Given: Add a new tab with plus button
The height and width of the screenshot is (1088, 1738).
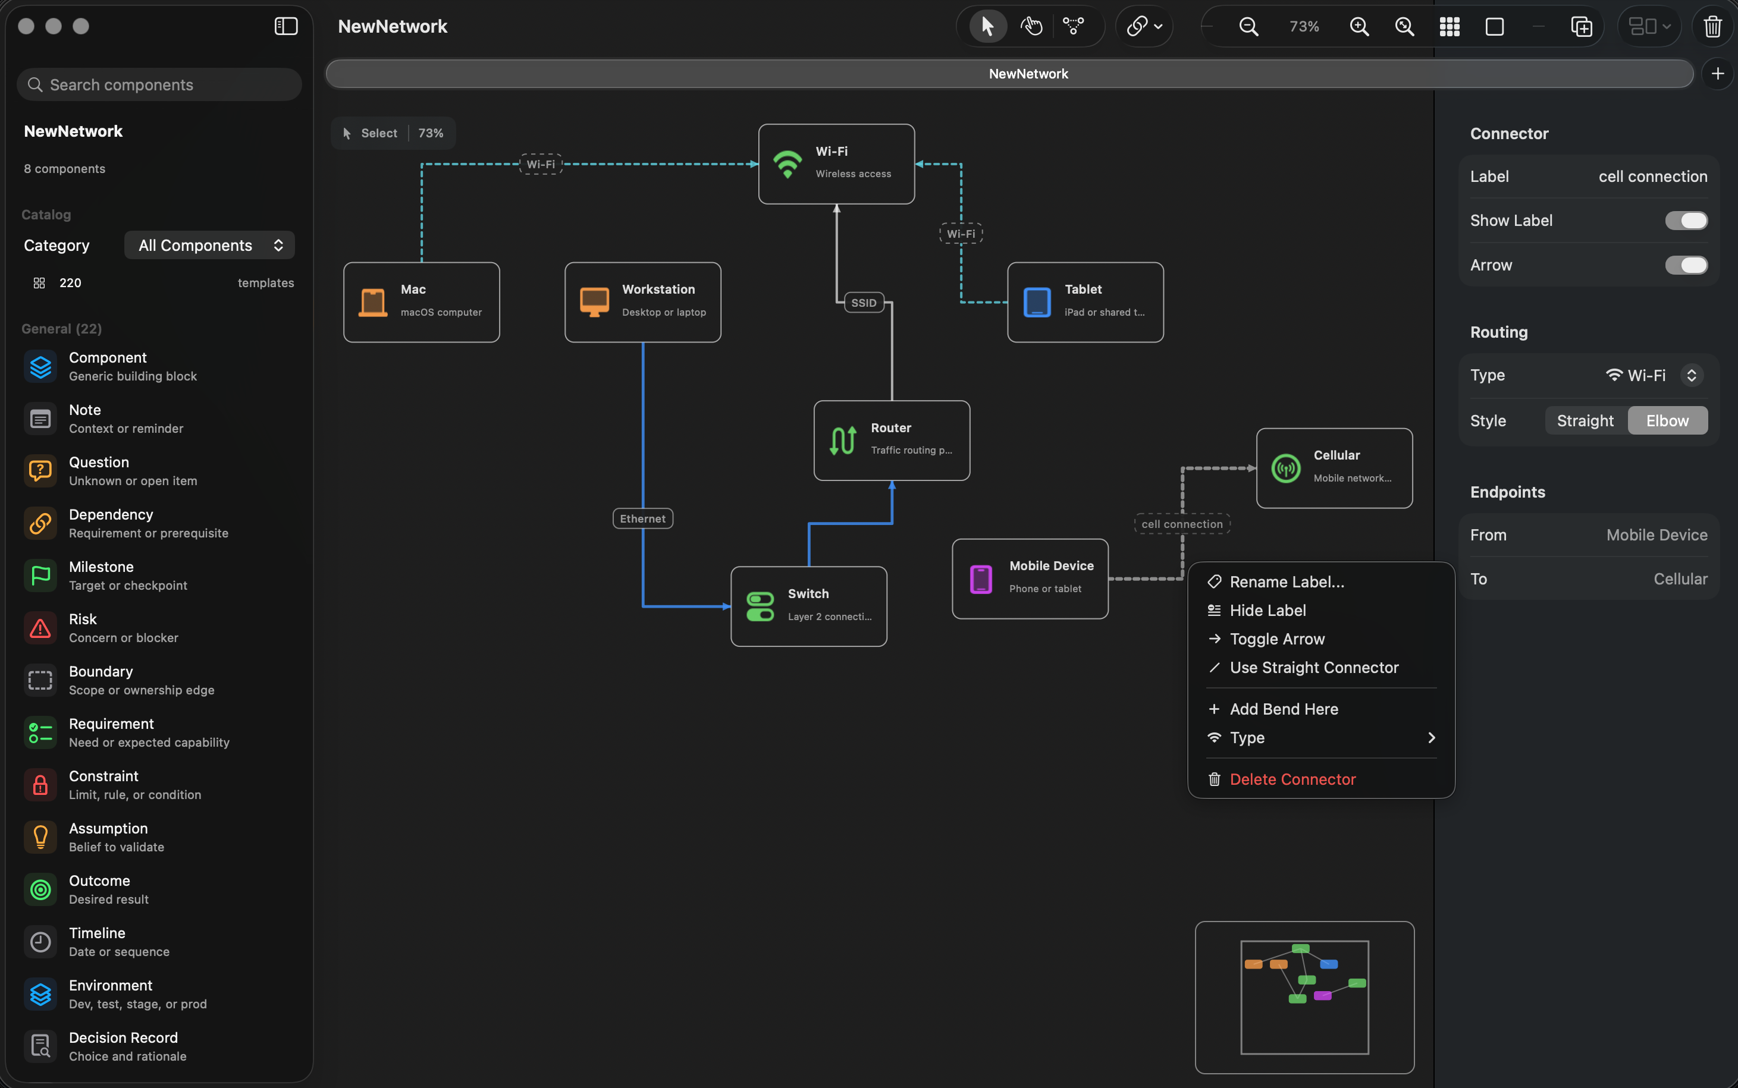Looking at the screenshot, I should (1718, 73).
